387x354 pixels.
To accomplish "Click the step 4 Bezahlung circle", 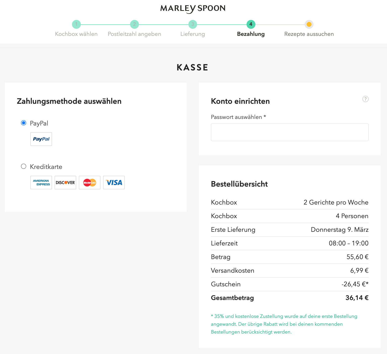I will pyautogui.click(x=251, y=24).
